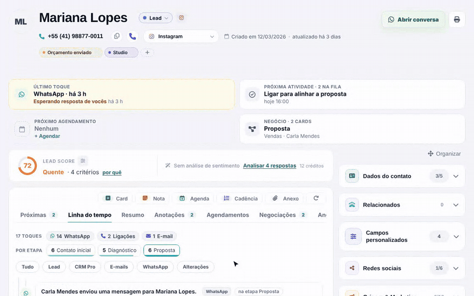Filter timeline by 2 Ligações
The height and width of the screenshot is (296, 474).
[x=118, y=236]
